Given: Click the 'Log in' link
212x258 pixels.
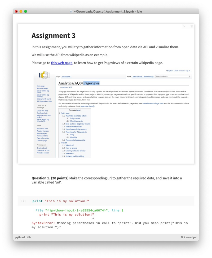Looking at the screenshot, I should [x=188, y=71].
